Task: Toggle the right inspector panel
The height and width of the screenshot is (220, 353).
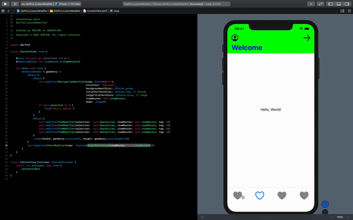Action: coord(347,4)
